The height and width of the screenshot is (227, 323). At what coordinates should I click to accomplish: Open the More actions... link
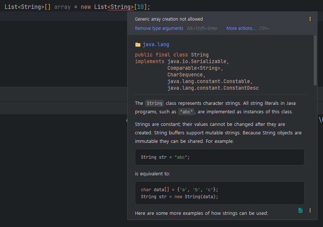[241, 28]
